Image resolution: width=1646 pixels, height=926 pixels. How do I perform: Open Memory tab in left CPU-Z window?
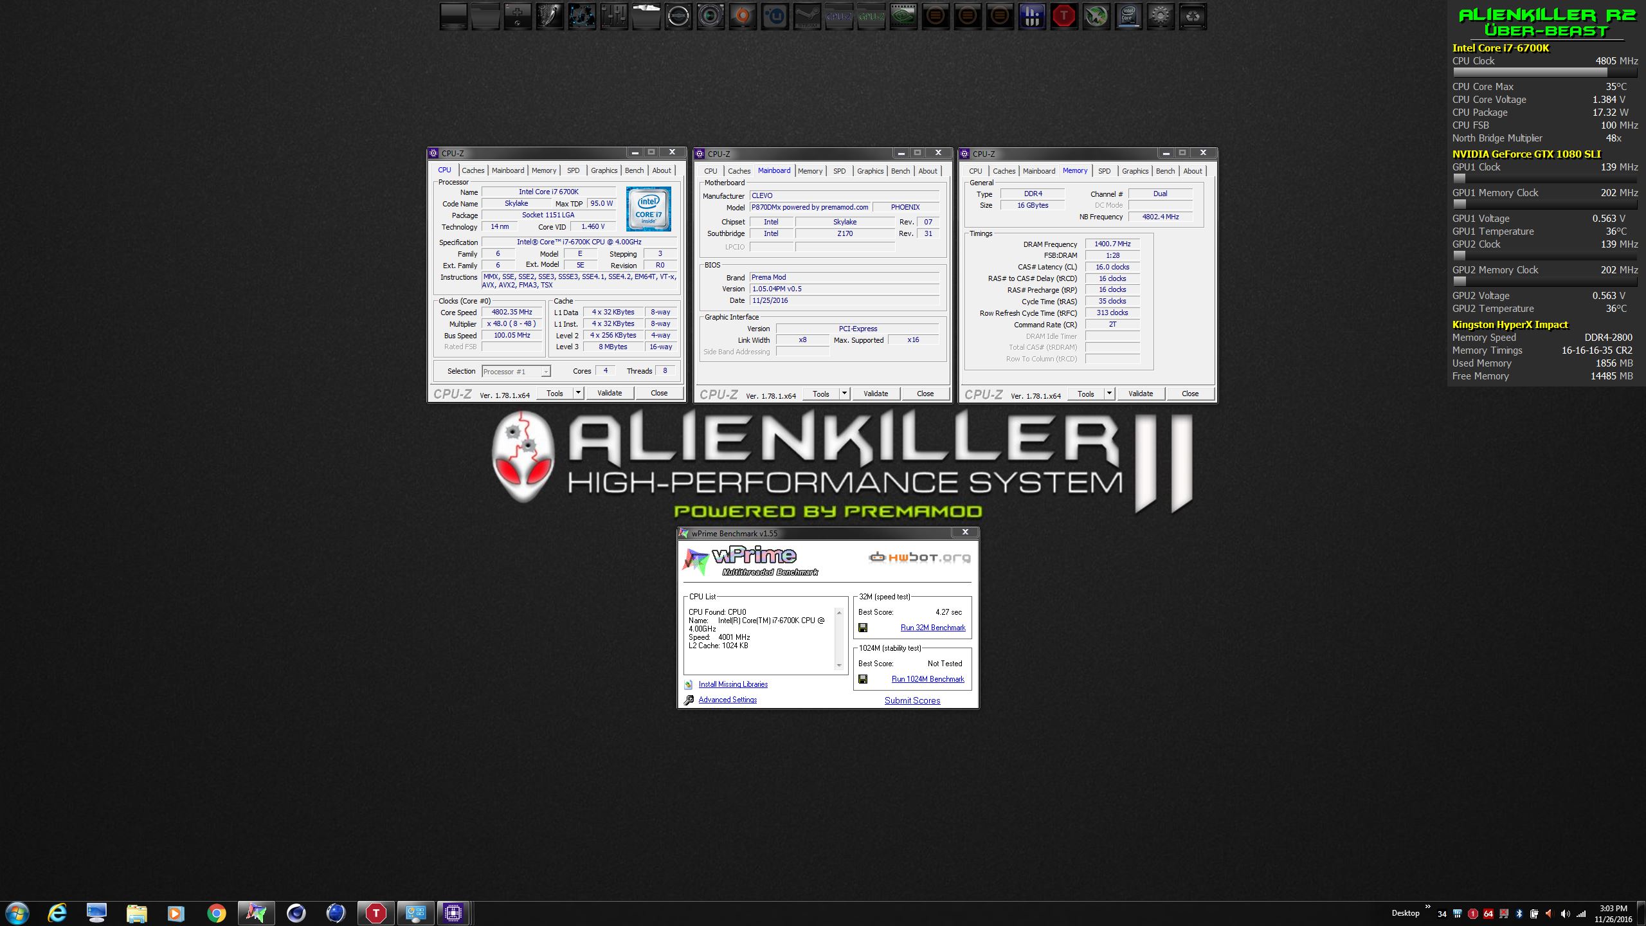pos(544,170)
